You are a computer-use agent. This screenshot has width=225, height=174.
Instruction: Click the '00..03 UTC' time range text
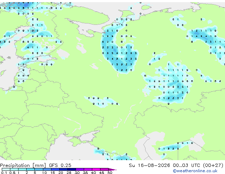click(186, 165)
